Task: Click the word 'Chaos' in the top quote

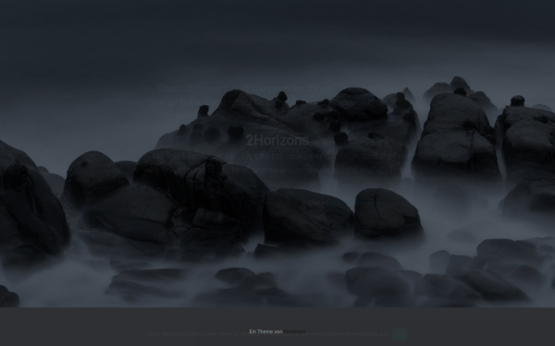Action: point(170,89)
